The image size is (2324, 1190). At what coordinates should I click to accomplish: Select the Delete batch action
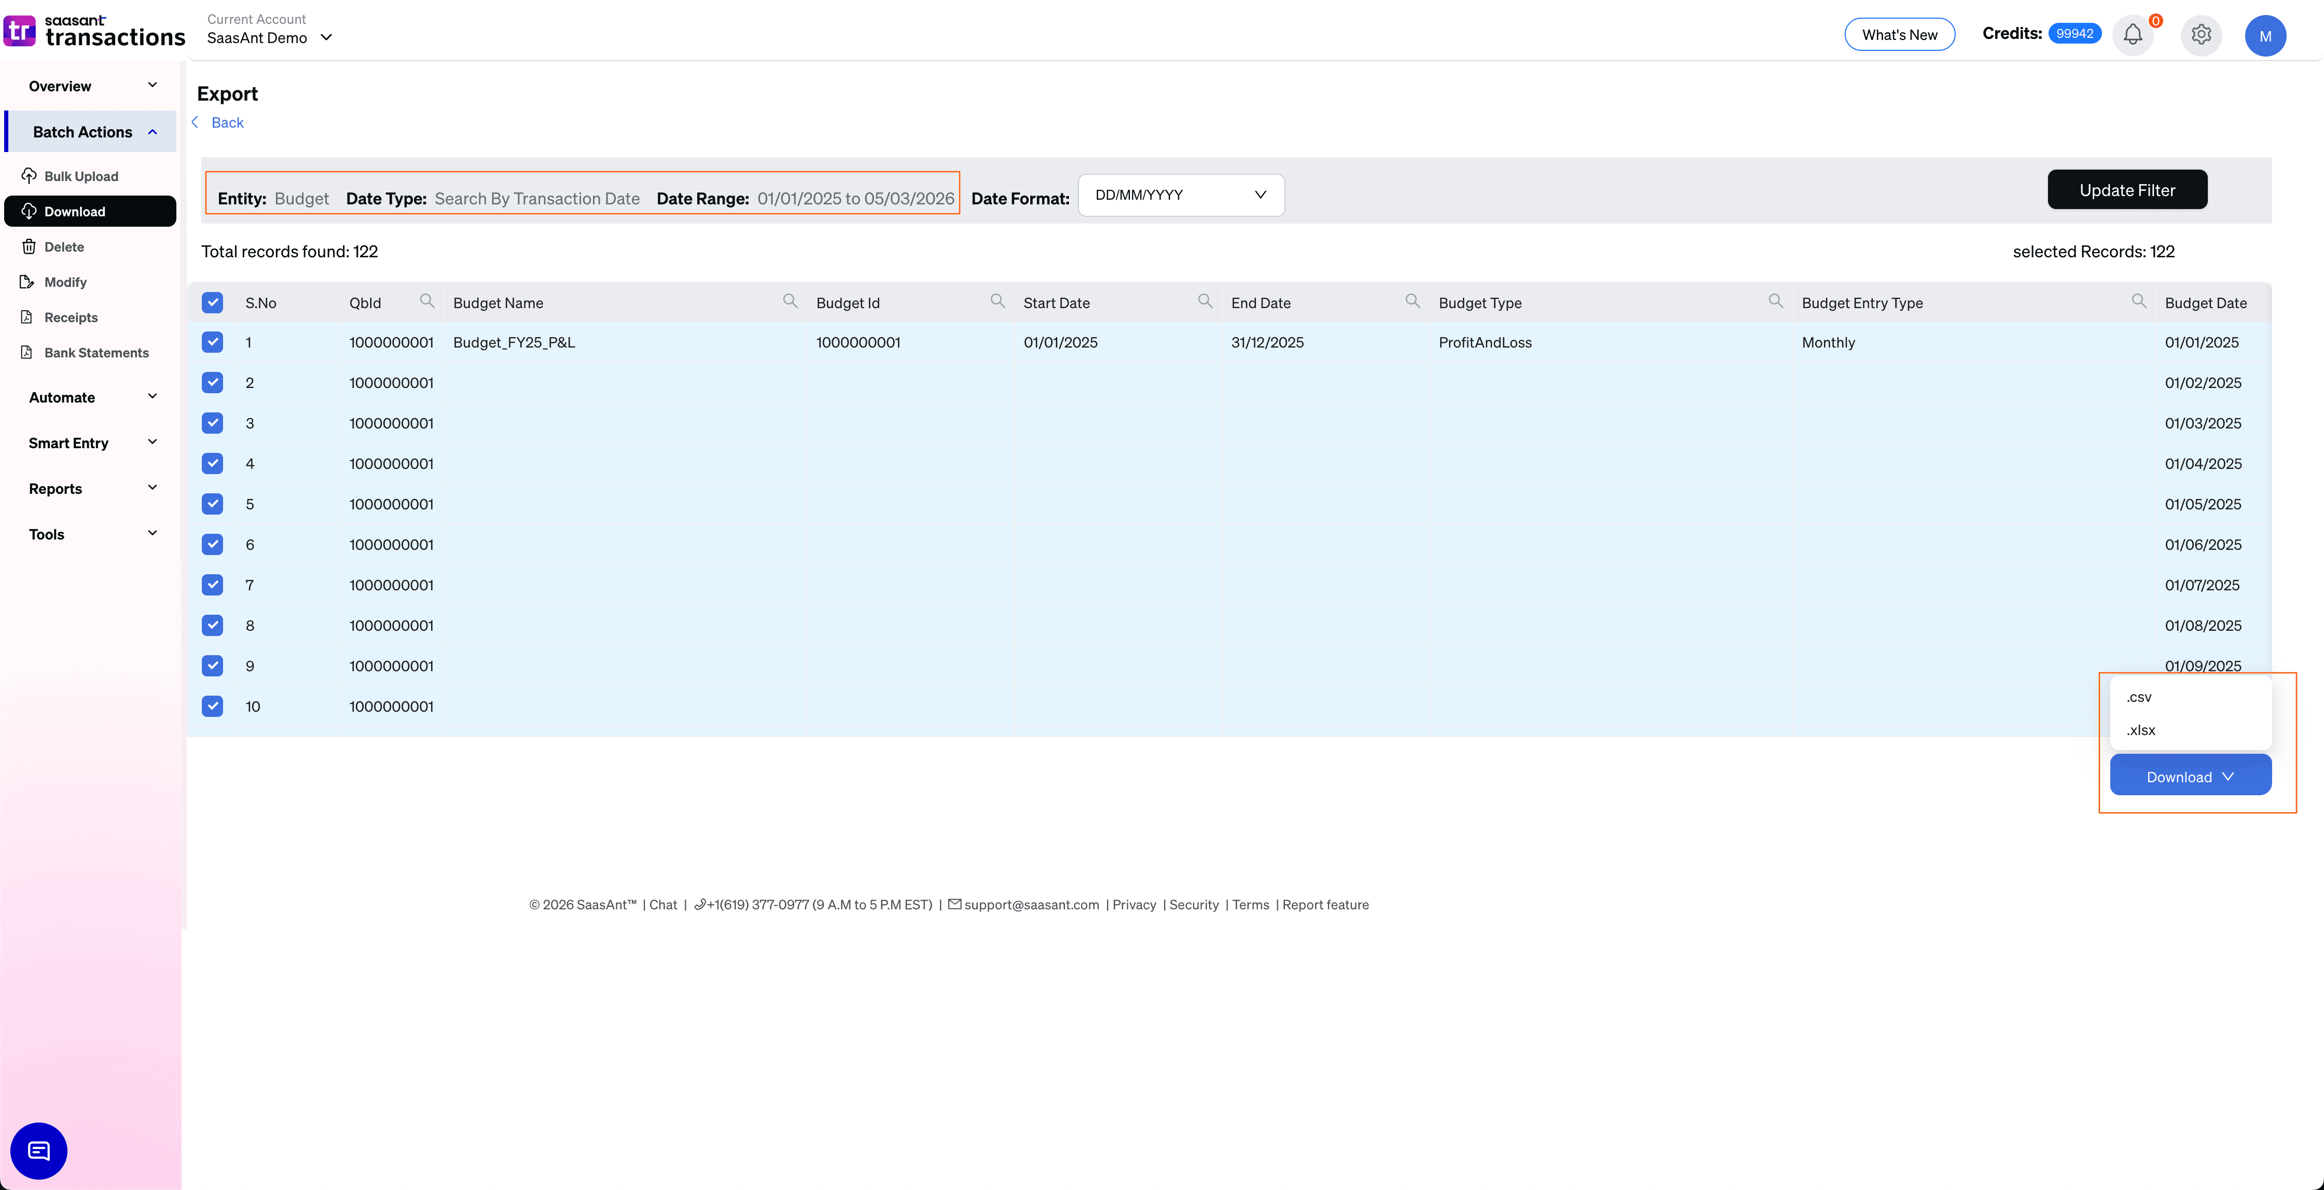65,246
